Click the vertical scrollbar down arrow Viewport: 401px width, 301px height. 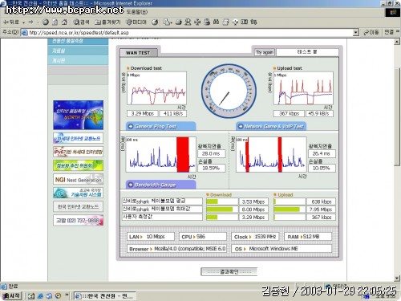click(x=397, y=279)
